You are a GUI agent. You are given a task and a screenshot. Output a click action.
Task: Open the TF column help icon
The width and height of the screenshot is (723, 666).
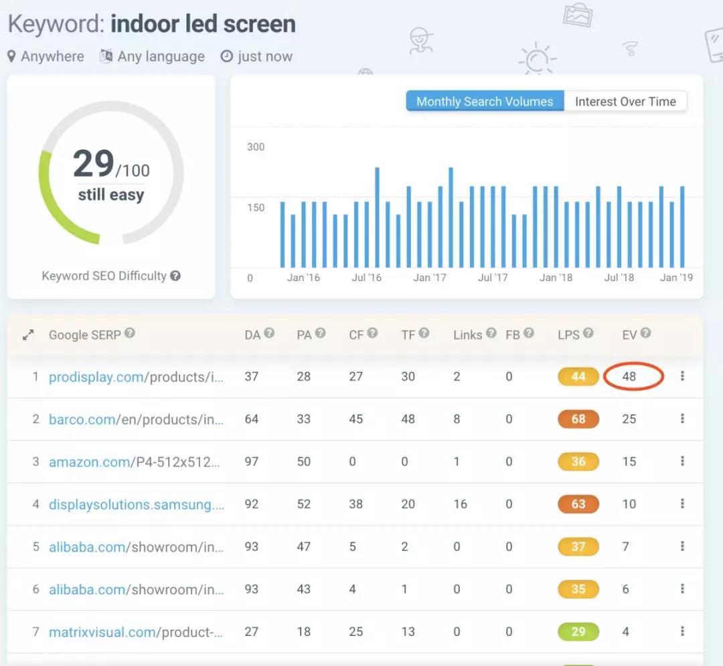tap(424, 333)
